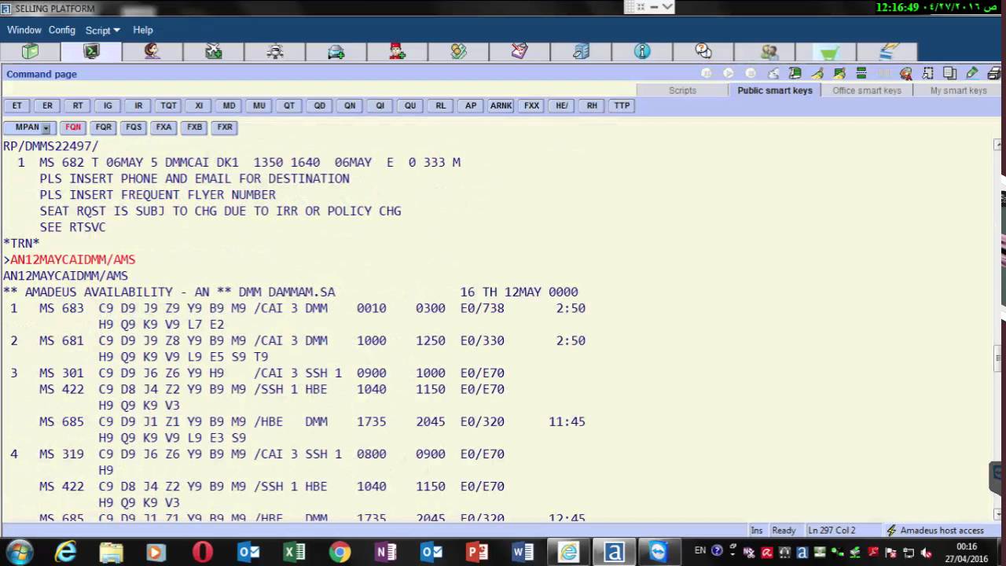Click the ER smart key button

(x=47, y=105)
